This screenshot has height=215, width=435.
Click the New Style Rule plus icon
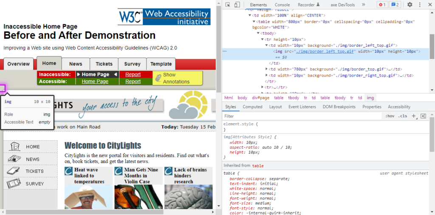click(414, 116)
